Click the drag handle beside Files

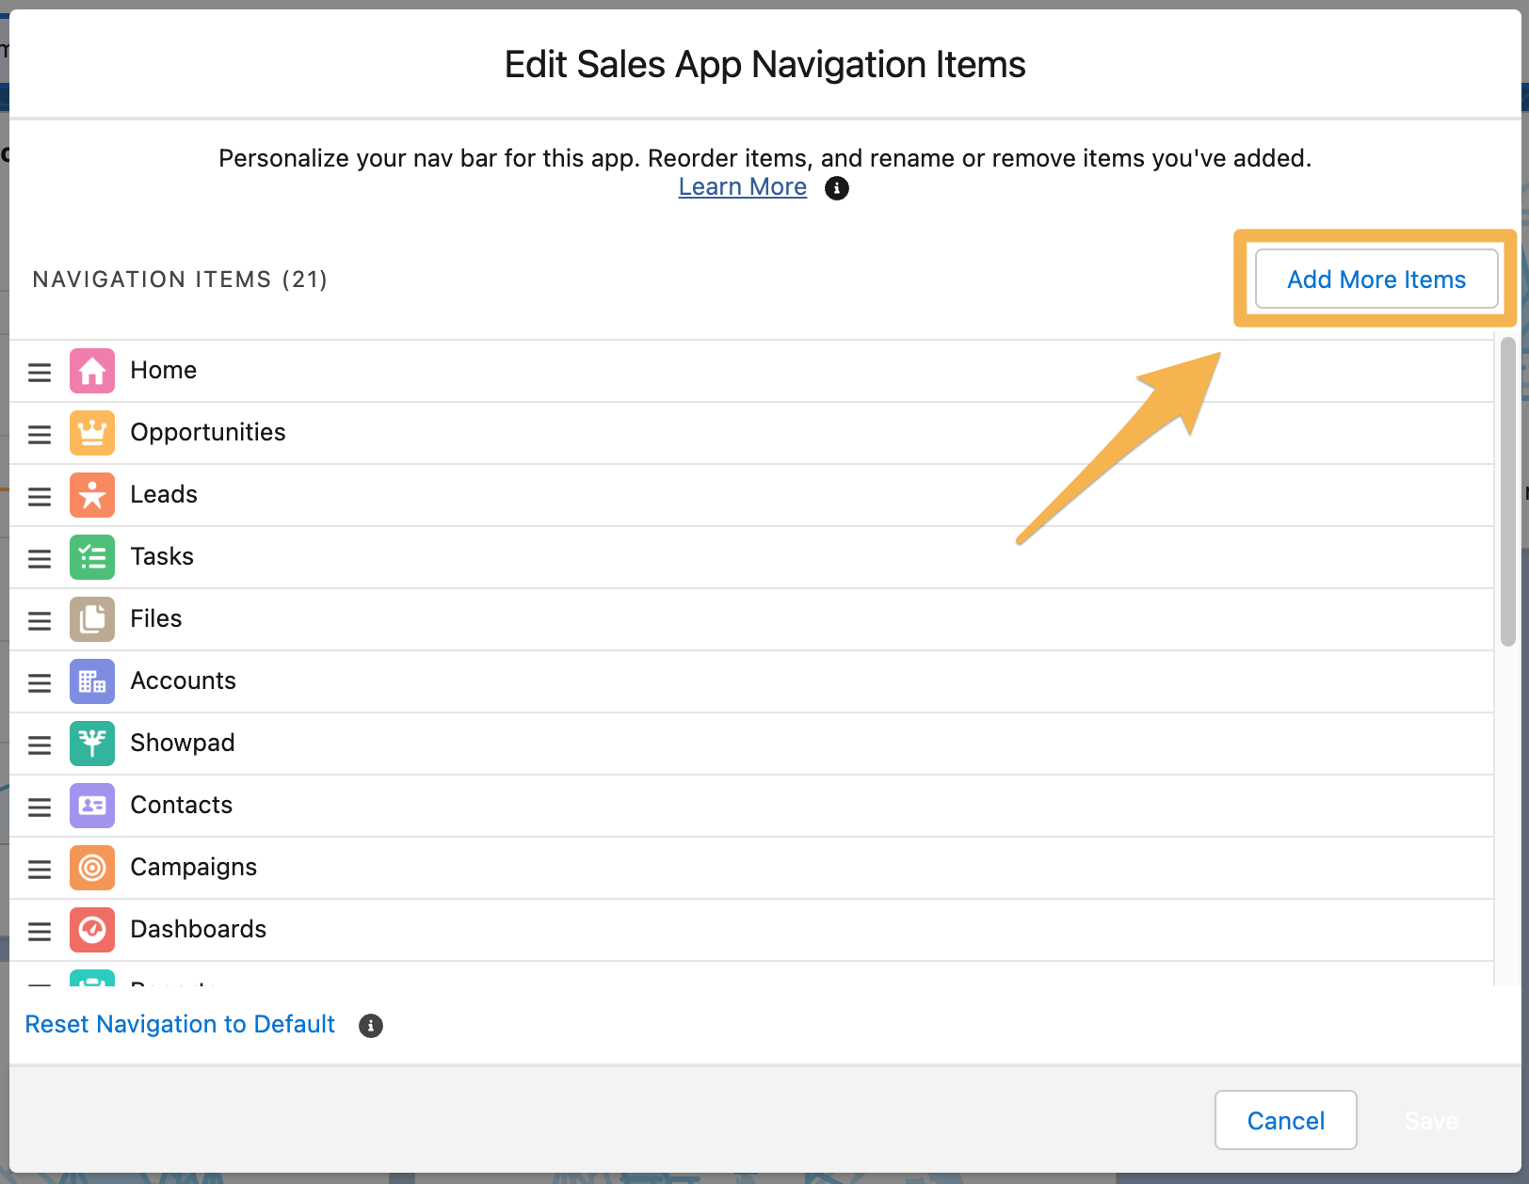(39, 620)
